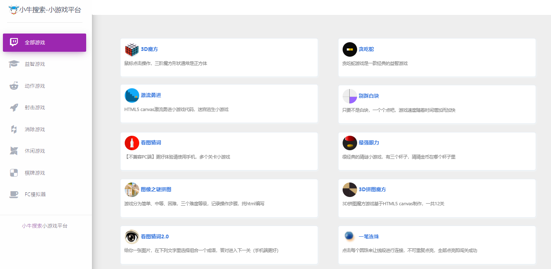Click the 看图猜词2.0 eye icon
551x269 pixels.
[x=132, y=236]
